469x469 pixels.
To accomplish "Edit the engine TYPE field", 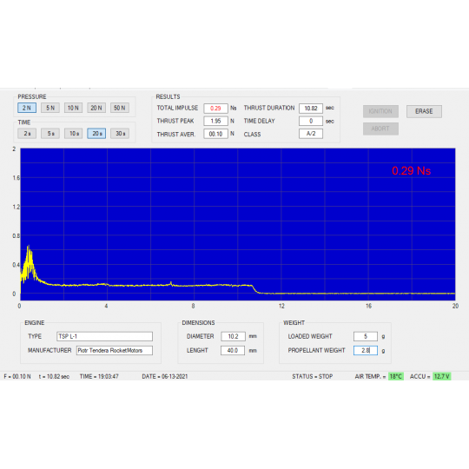I will (105, 336).
